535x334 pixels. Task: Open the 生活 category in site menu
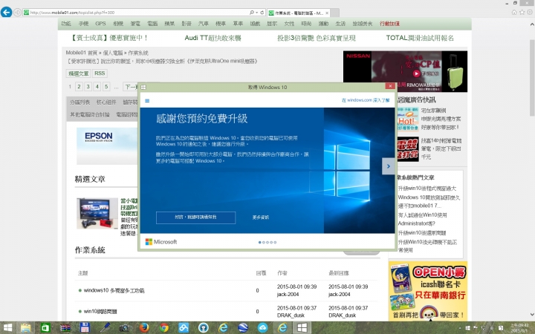click(340, 24)
